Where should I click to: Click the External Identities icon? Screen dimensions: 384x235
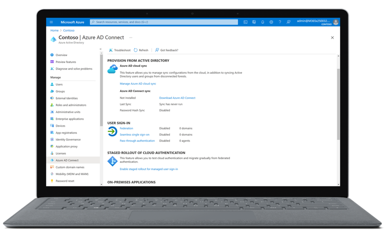coord(52,98)
